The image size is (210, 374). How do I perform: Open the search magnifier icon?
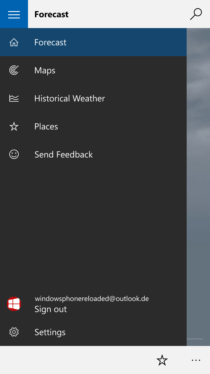pos(196,14)
